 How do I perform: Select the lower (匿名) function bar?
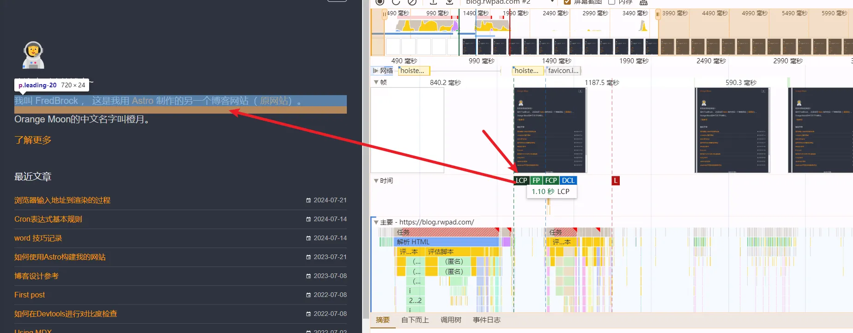(x=454, y=272)
